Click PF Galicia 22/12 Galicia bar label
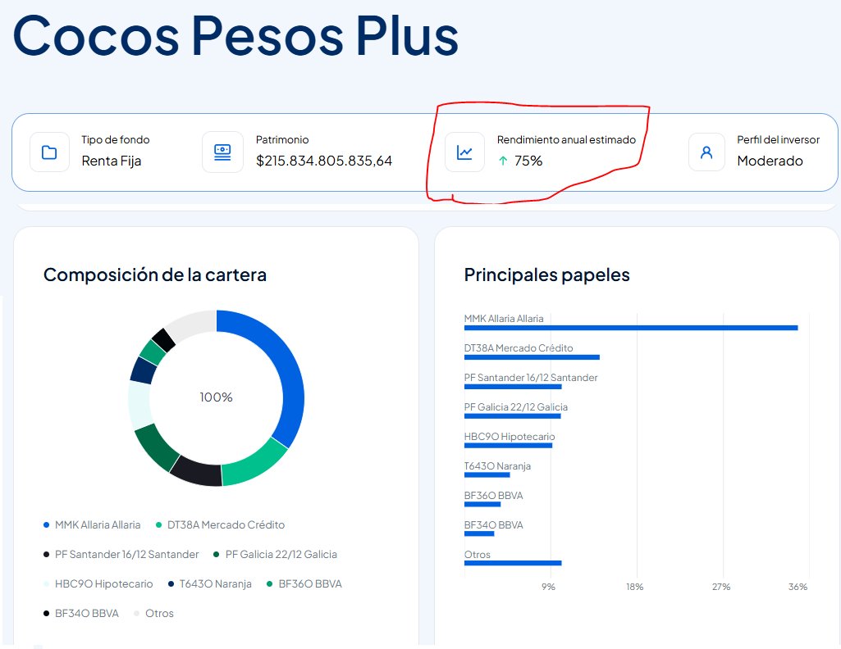 click(516, 407)
